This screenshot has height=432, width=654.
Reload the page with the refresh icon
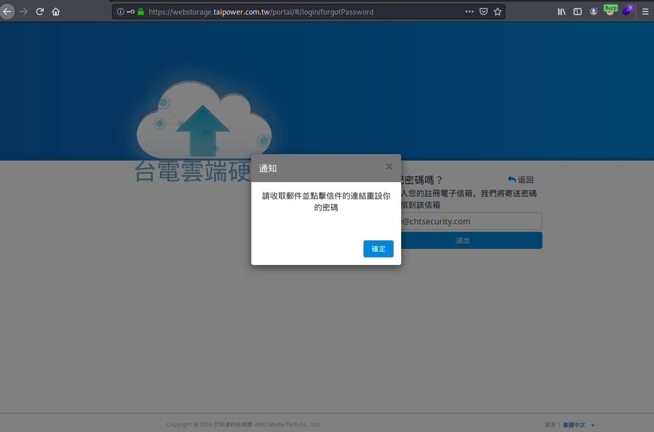tap(40, 12)
